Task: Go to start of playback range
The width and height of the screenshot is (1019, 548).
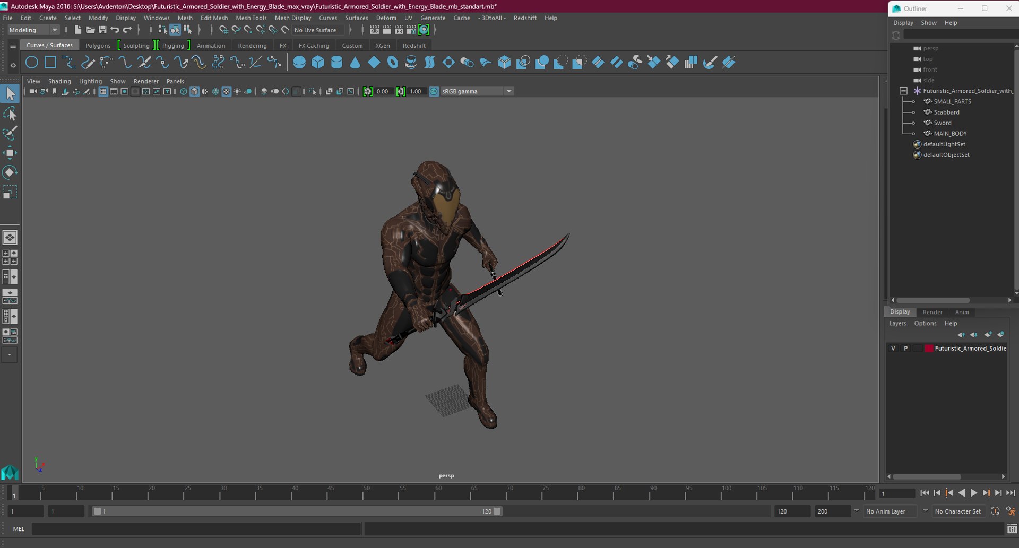Action: click(925, 493)
